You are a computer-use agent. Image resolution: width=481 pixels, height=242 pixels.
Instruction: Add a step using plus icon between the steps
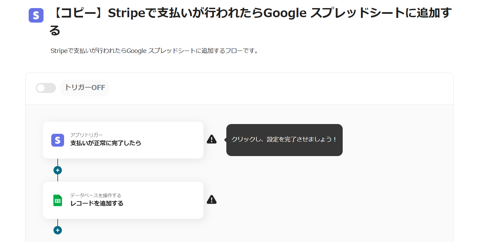point(58,170)
